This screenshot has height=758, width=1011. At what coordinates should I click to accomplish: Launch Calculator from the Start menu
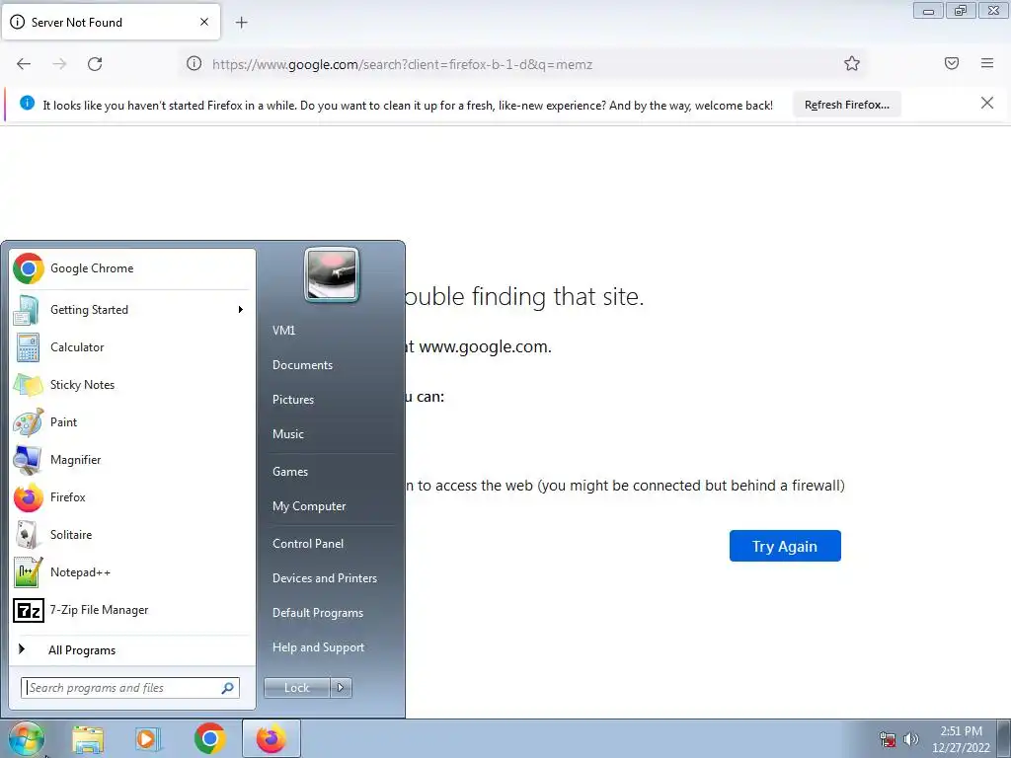tap(132, 347)
